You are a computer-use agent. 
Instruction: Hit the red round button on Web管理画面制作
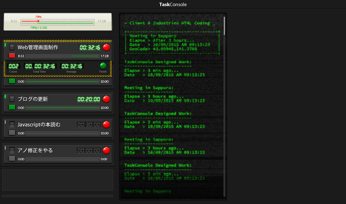pos(106,47)
